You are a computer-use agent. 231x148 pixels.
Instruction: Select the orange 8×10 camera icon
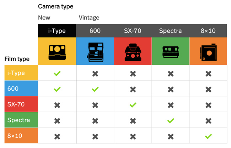click(x=208, y=52)
